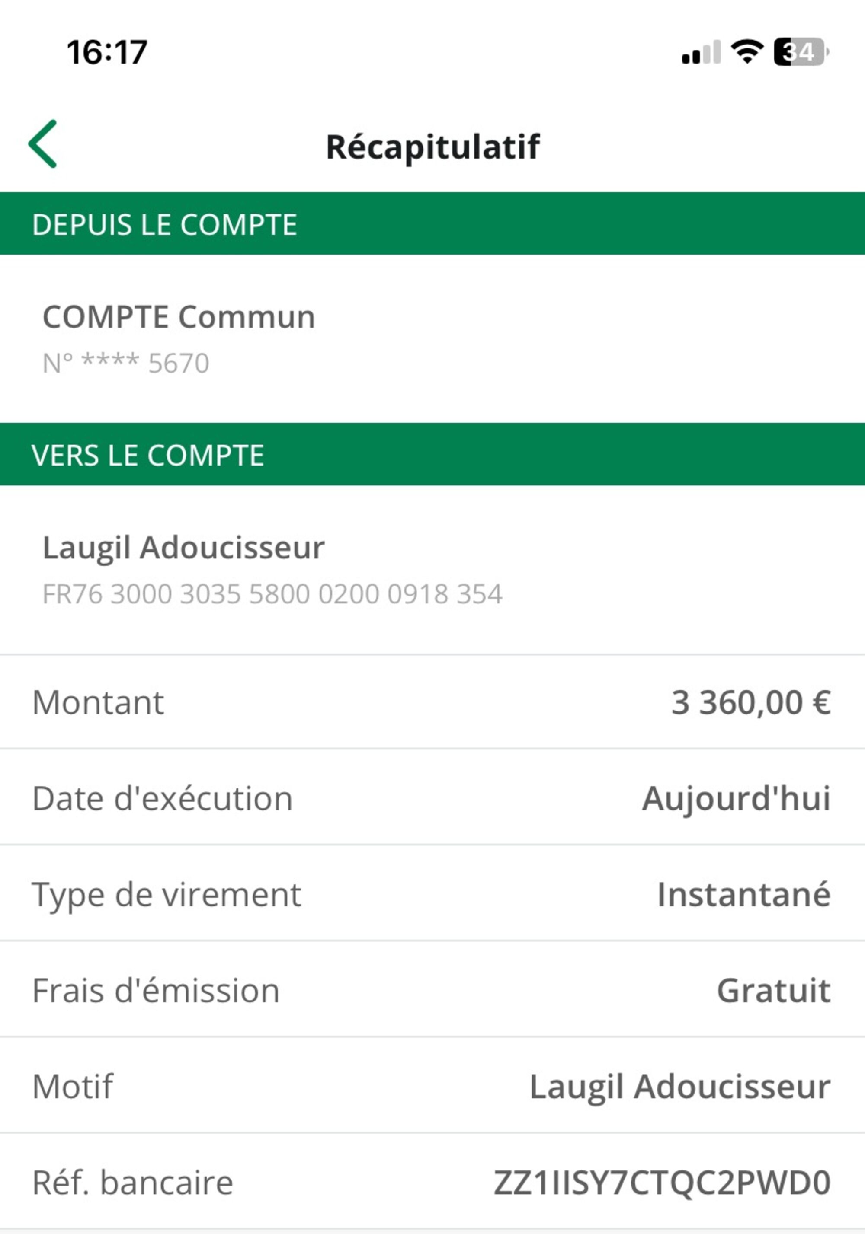This screenshot has width=865, height=1234.
Task: Tap the Wi-Fi status icon
Action: coord(747,52)
